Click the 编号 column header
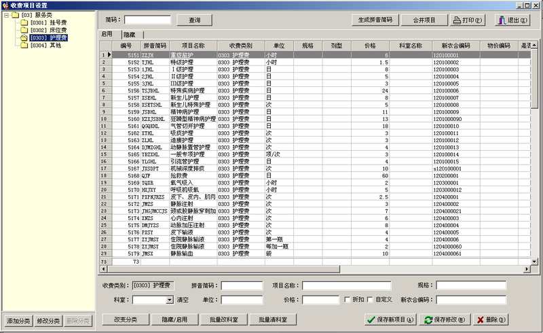Screen dimensions: 543x333 pos(126,46)
